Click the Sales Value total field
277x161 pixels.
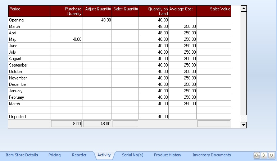pyautogui.click(x=214, y=123)
